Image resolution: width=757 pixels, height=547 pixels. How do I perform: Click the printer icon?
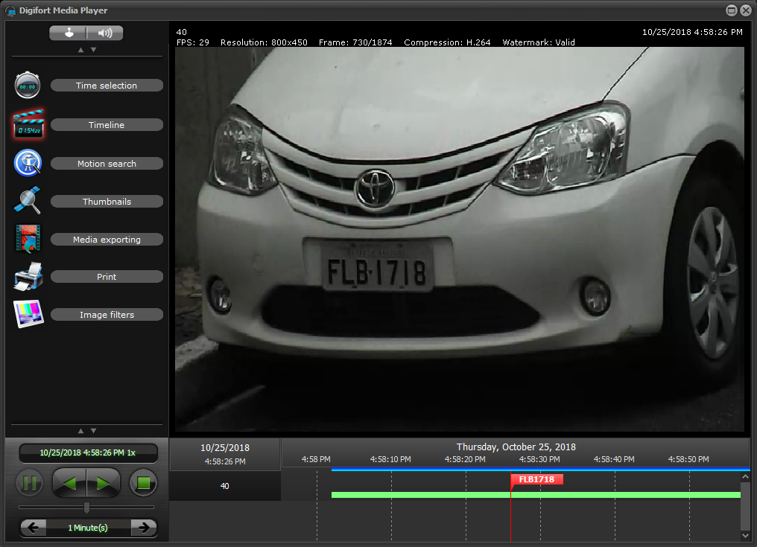tap(28, 277)
